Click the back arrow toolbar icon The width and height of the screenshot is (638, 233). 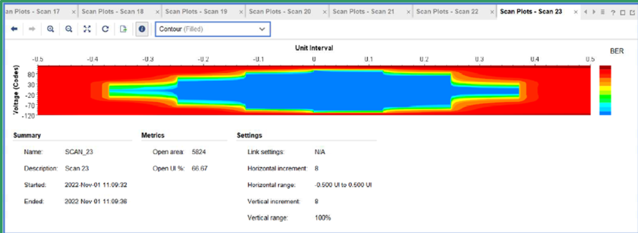14,29
